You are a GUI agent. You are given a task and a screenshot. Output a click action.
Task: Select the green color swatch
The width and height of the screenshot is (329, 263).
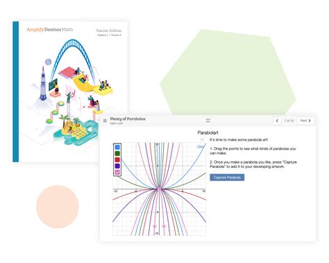(117, 153)
